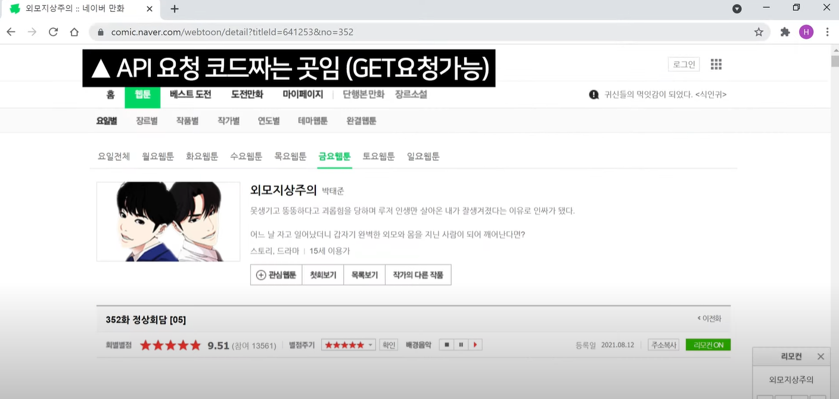Select the 작가별 submenu
Viewport: 839px width, 399px height.
click(x=228, y=121)
